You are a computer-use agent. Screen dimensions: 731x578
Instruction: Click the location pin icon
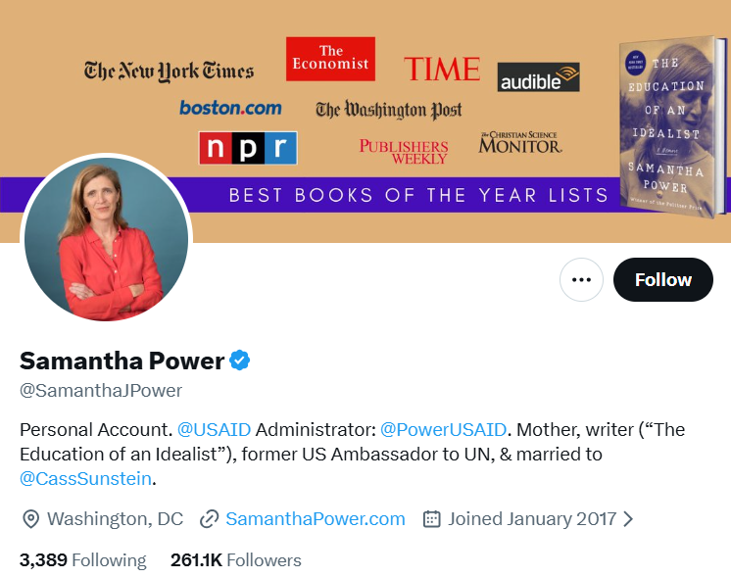coord(30,519)
